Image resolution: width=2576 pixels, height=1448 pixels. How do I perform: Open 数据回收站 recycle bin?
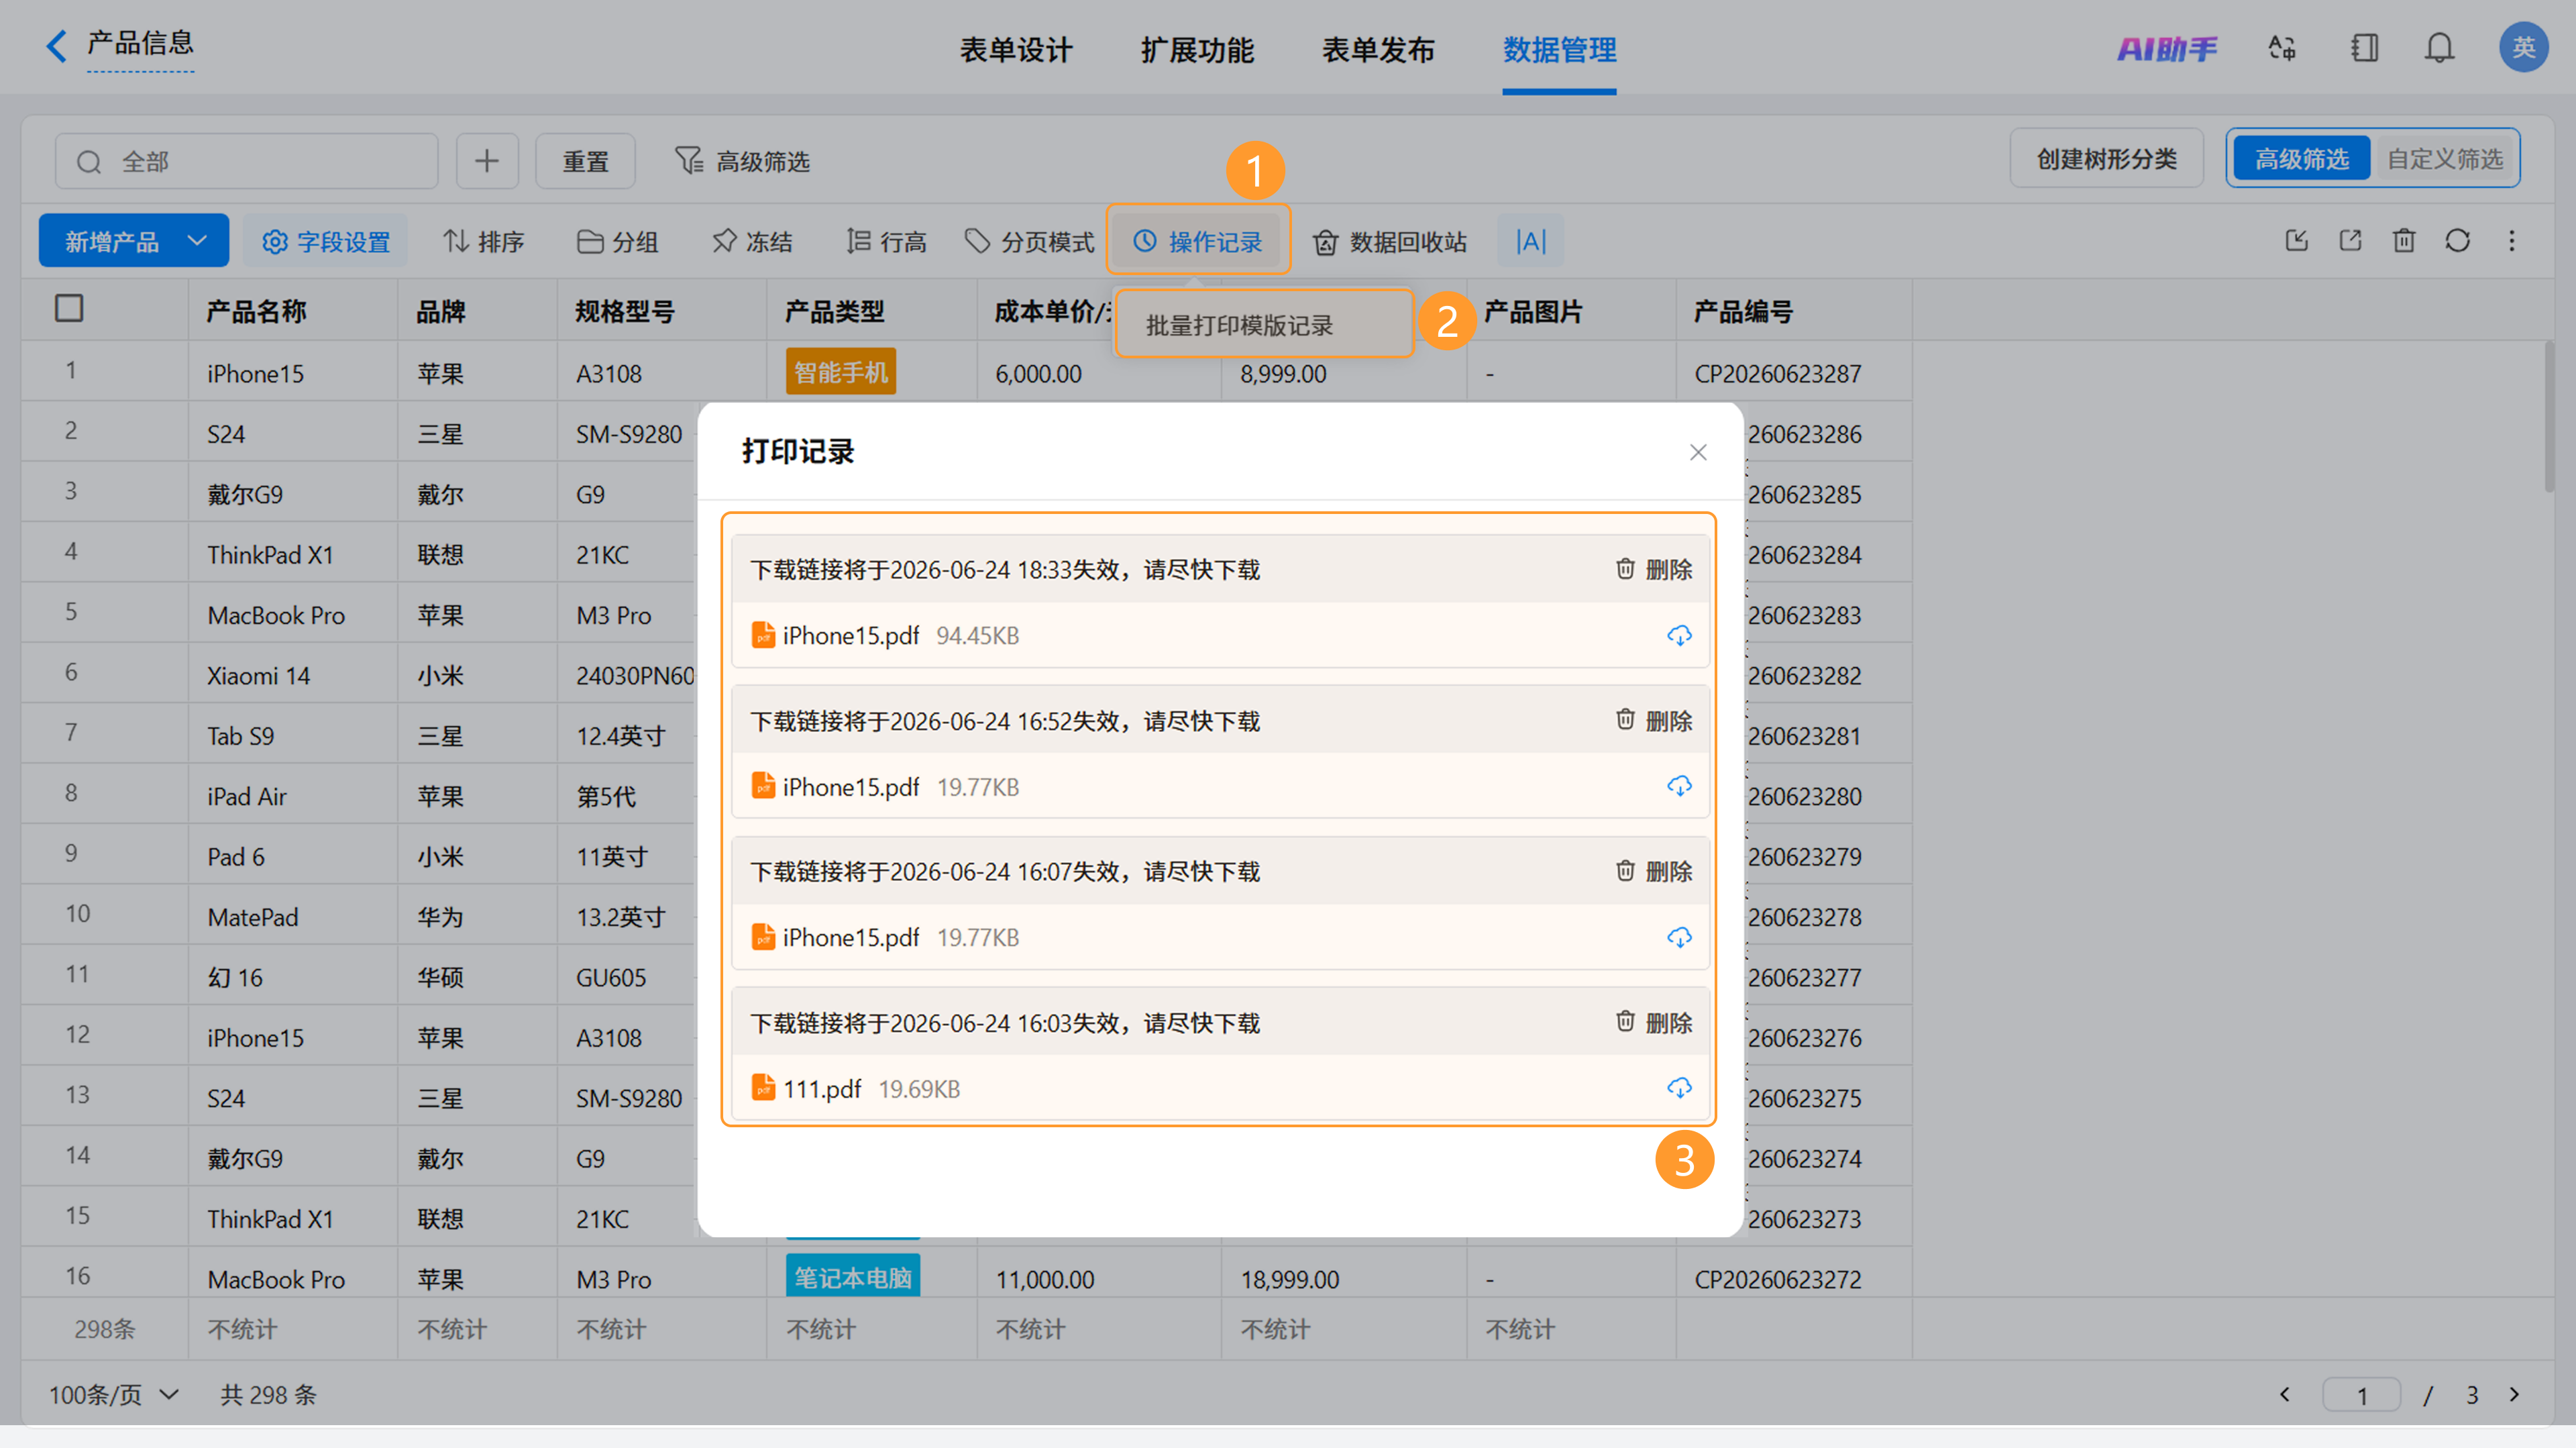click(1390, 241)
